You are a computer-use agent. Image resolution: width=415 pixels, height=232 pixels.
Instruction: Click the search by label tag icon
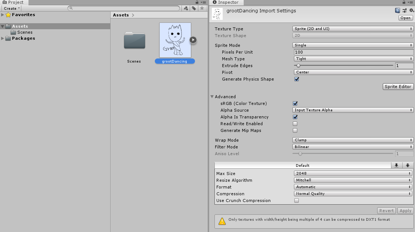pyautogui.click(x=194, y=8)
